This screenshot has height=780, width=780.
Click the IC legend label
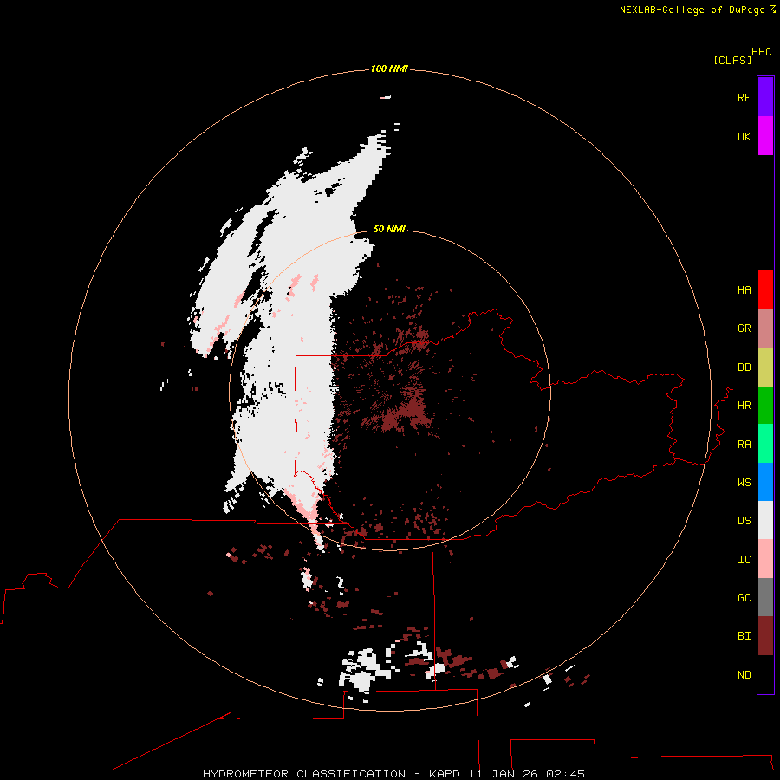[744, 560]
